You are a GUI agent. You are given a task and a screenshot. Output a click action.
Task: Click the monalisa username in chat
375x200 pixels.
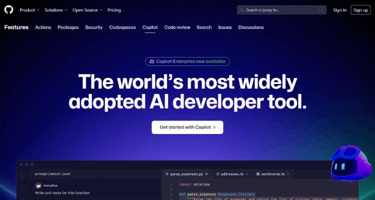pyautogui.click(x=50, y=185)
